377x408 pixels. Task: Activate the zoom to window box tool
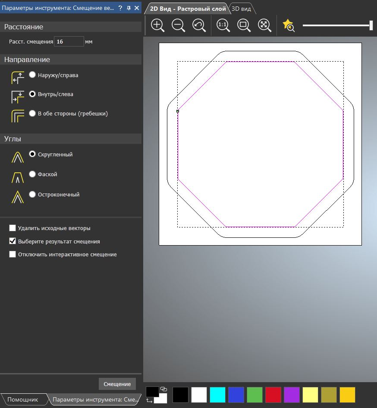pyautogui.click(x=244, y=25)
